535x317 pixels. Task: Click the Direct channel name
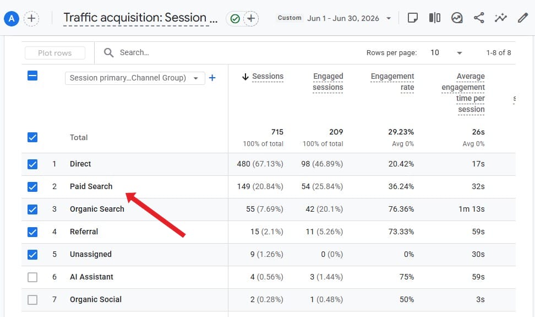(80, 164)
